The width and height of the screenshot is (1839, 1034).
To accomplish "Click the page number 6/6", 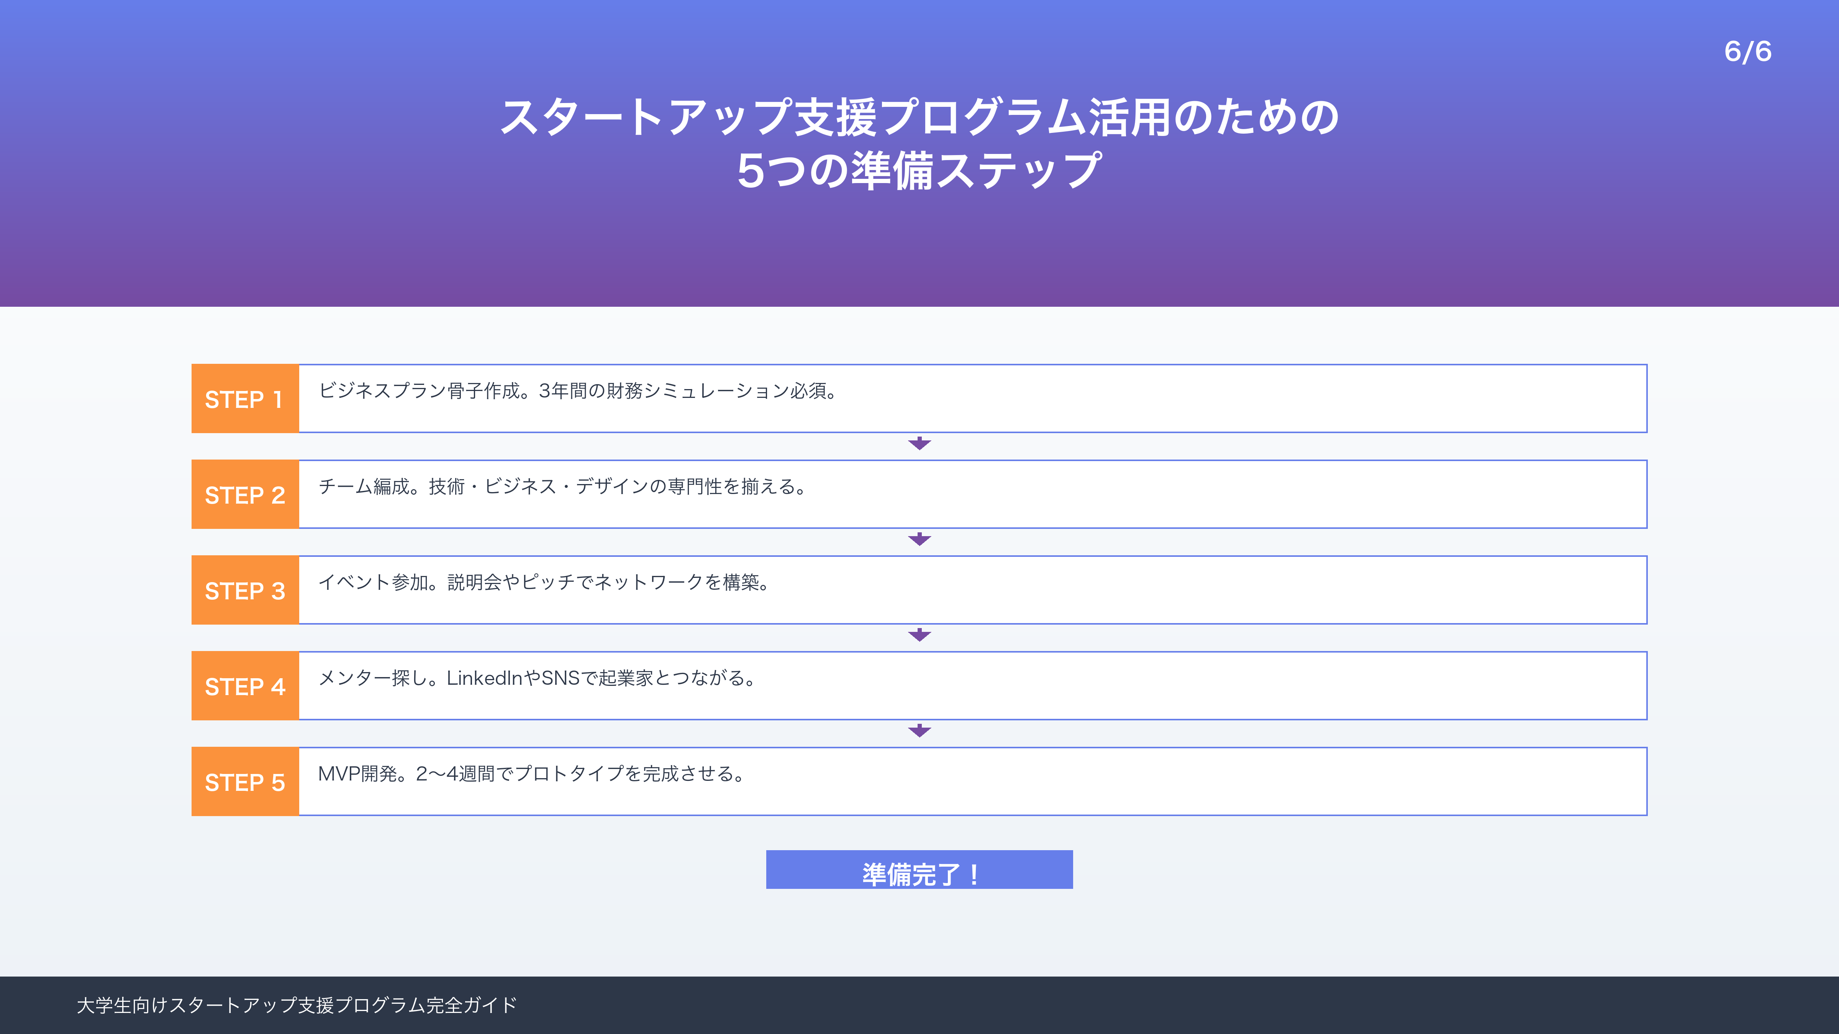I will click(1747, 51).
